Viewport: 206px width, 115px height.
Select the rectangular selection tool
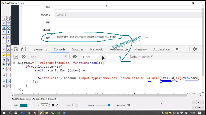coord(8,18)
